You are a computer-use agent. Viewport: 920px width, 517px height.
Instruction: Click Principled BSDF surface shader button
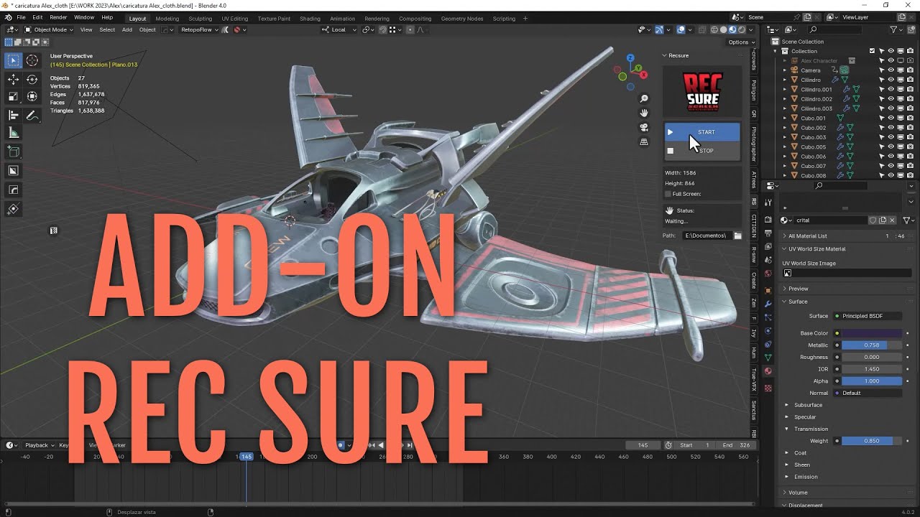867,316
